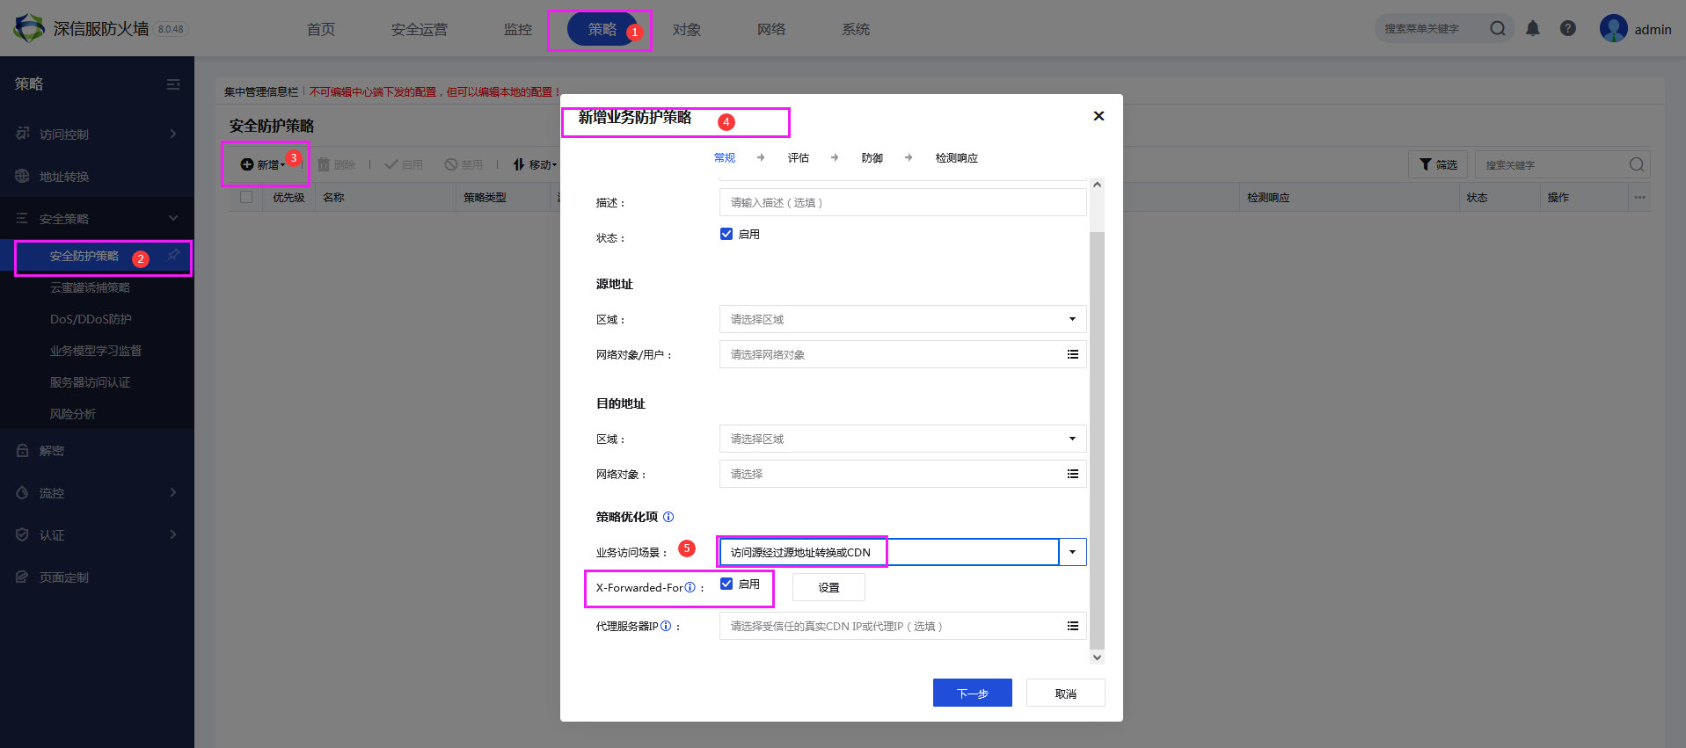
Task: Expand the 目的地址 区域 dropdown
Action: (x=1072, y=439)
